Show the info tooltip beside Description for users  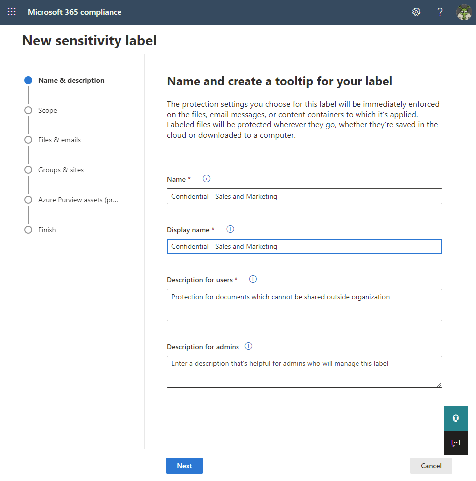pyautogui.click(x=253, y=279)
